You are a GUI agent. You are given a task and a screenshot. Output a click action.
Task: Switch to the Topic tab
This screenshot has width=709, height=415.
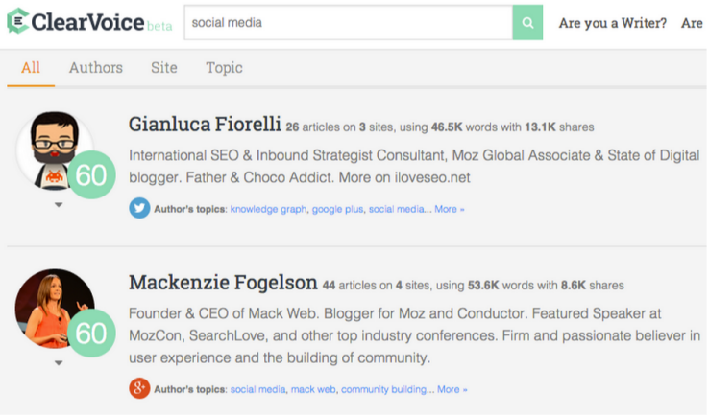pos(224,68)
